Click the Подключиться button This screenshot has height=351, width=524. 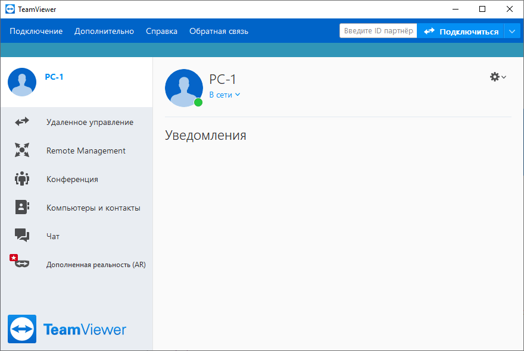[x=460, y=32]
